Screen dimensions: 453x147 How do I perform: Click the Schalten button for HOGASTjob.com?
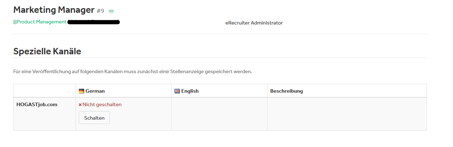click(x=94, y=118)
